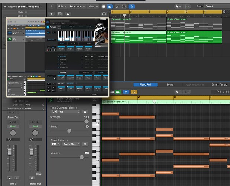
Task: Click the track header configuration icon
Action: click(104, 14)
